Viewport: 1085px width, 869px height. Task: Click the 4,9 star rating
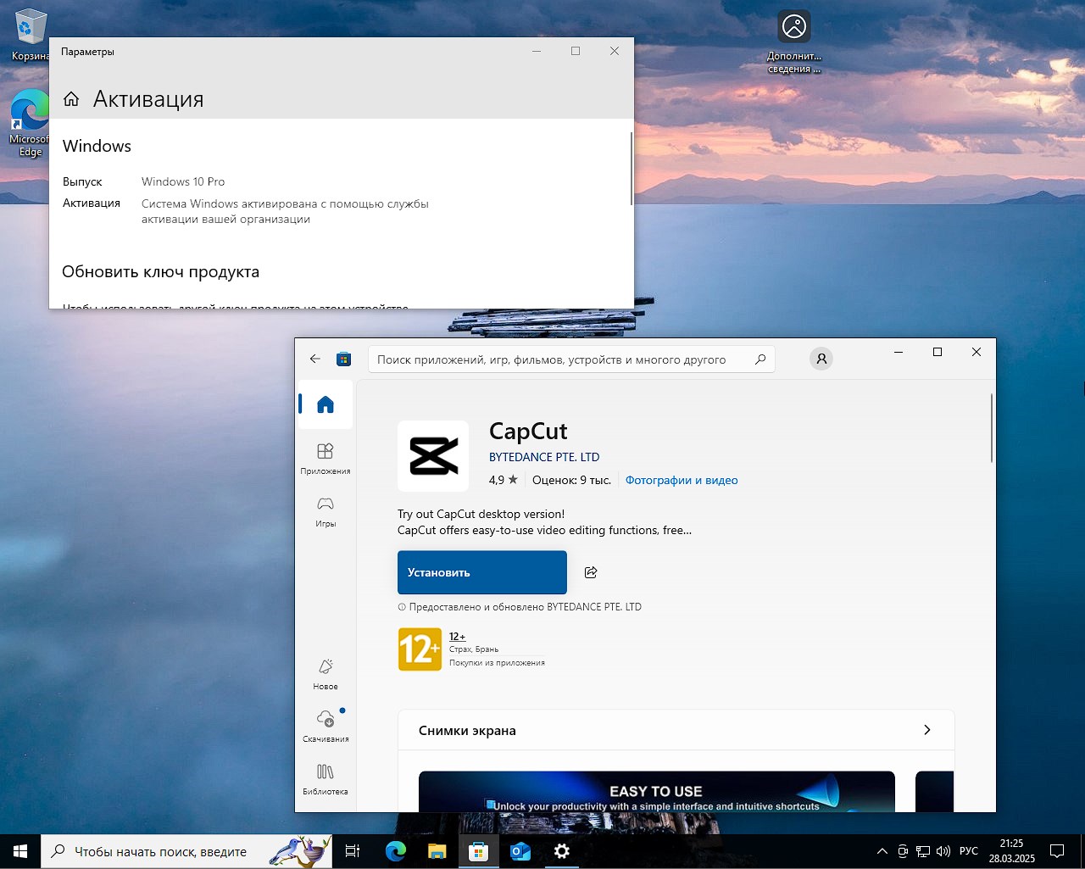pyautogui.click(x=503, y=480)
